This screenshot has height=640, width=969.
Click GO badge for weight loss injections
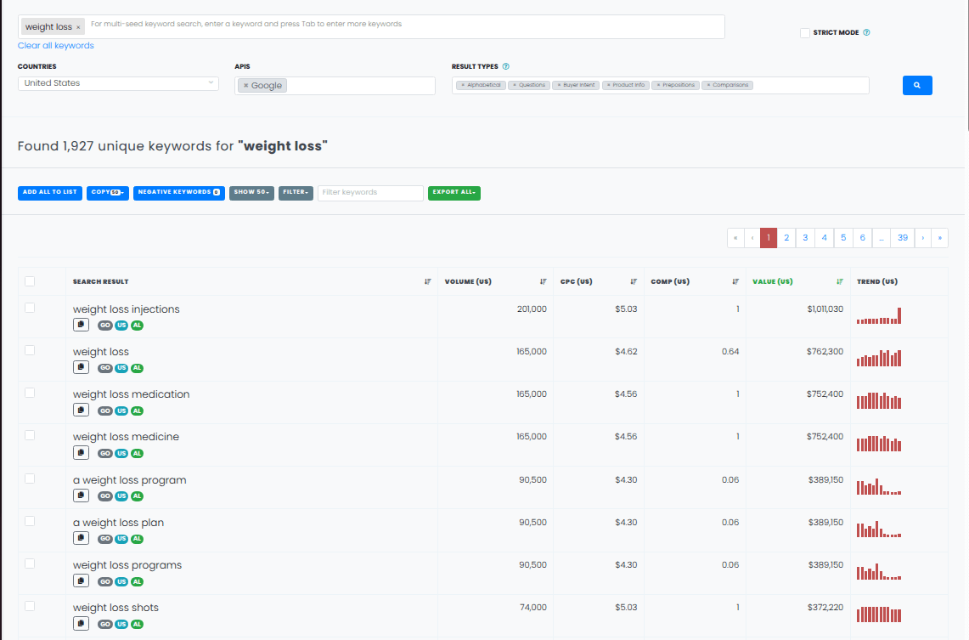pos(105,326)
